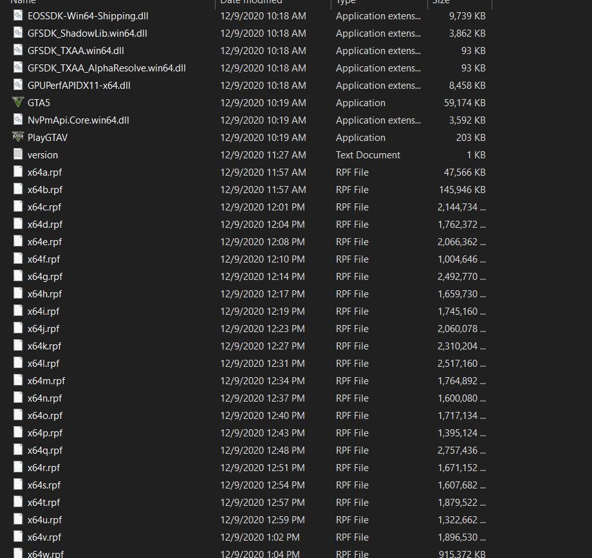Select the file name x64s.rpf
The height and width of the screenshot is (558, 592).
pos(44,485)
